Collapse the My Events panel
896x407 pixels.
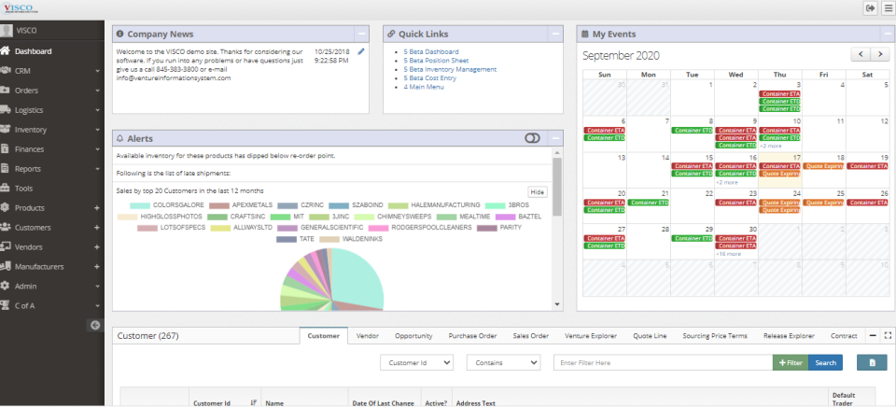[x=889, y=34]
